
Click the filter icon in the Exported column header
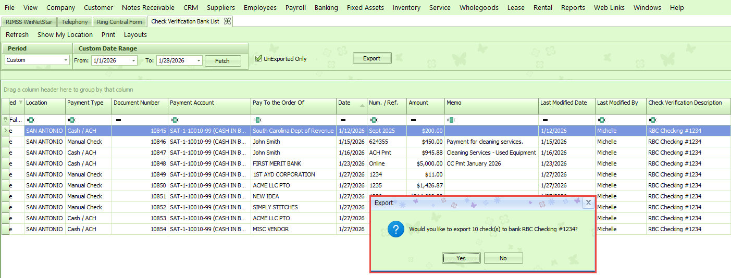[21, 103]
